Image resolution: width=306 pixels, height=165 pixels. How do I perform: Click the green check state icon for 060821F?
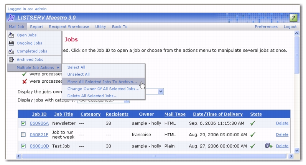[253, 135]
